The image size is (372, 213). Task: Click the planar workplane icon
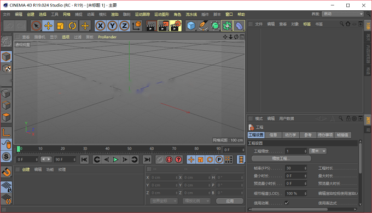point(6,199)
